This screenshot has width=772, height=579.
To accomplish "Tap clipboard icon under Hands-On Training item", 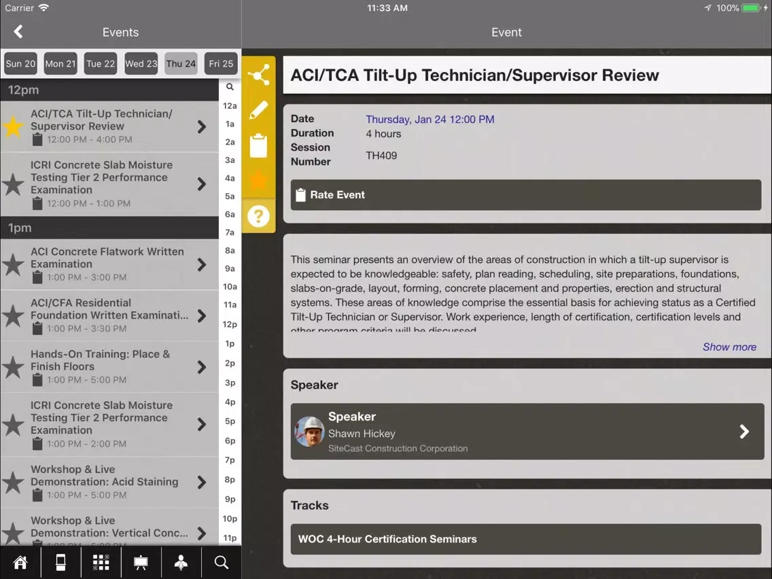I will 37,380.
